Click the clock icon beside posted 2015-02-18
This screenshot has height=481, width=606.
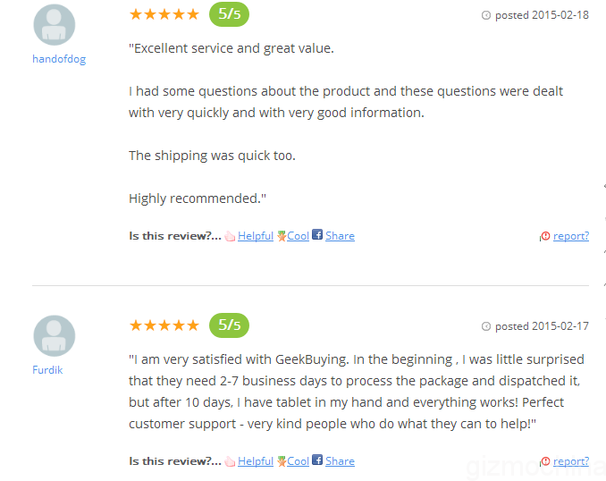pyautogui.click(x=486, y=15)
